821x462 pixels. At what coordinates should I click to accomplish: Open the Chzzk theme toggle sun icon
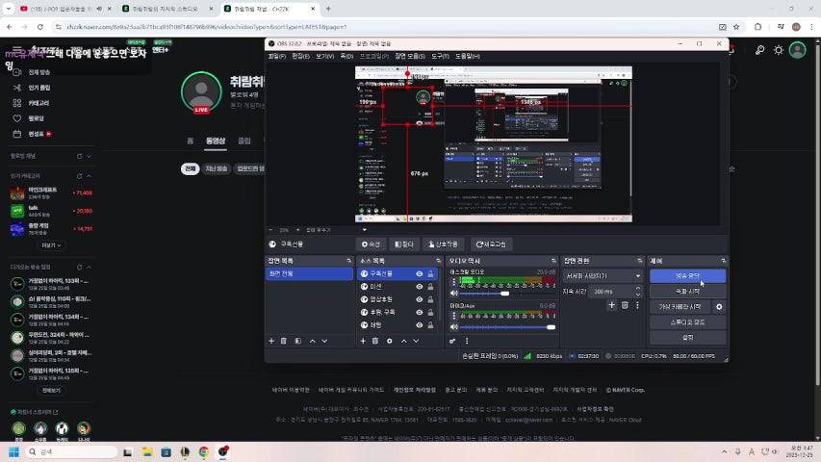778,50
